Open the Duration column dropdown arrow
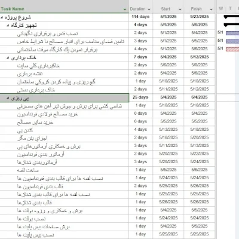The height and width of the screenshot is (239, 239). (x=149, y=10)
